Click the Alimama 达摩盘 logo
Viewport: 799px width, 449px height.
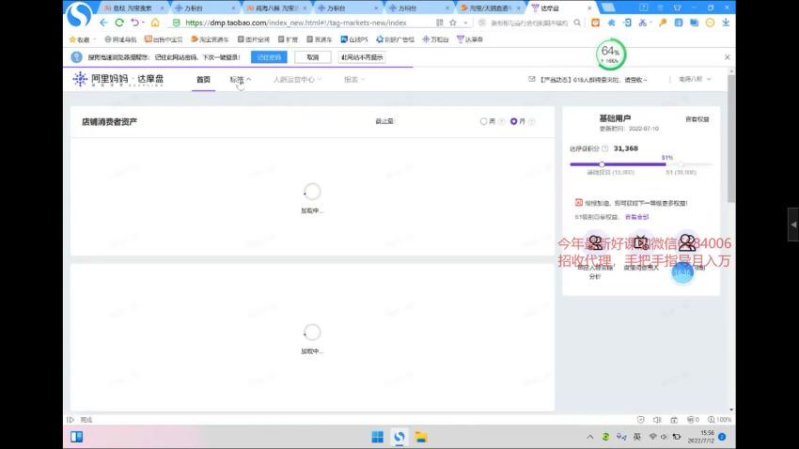pyautogui.click(x=118, y=80)
